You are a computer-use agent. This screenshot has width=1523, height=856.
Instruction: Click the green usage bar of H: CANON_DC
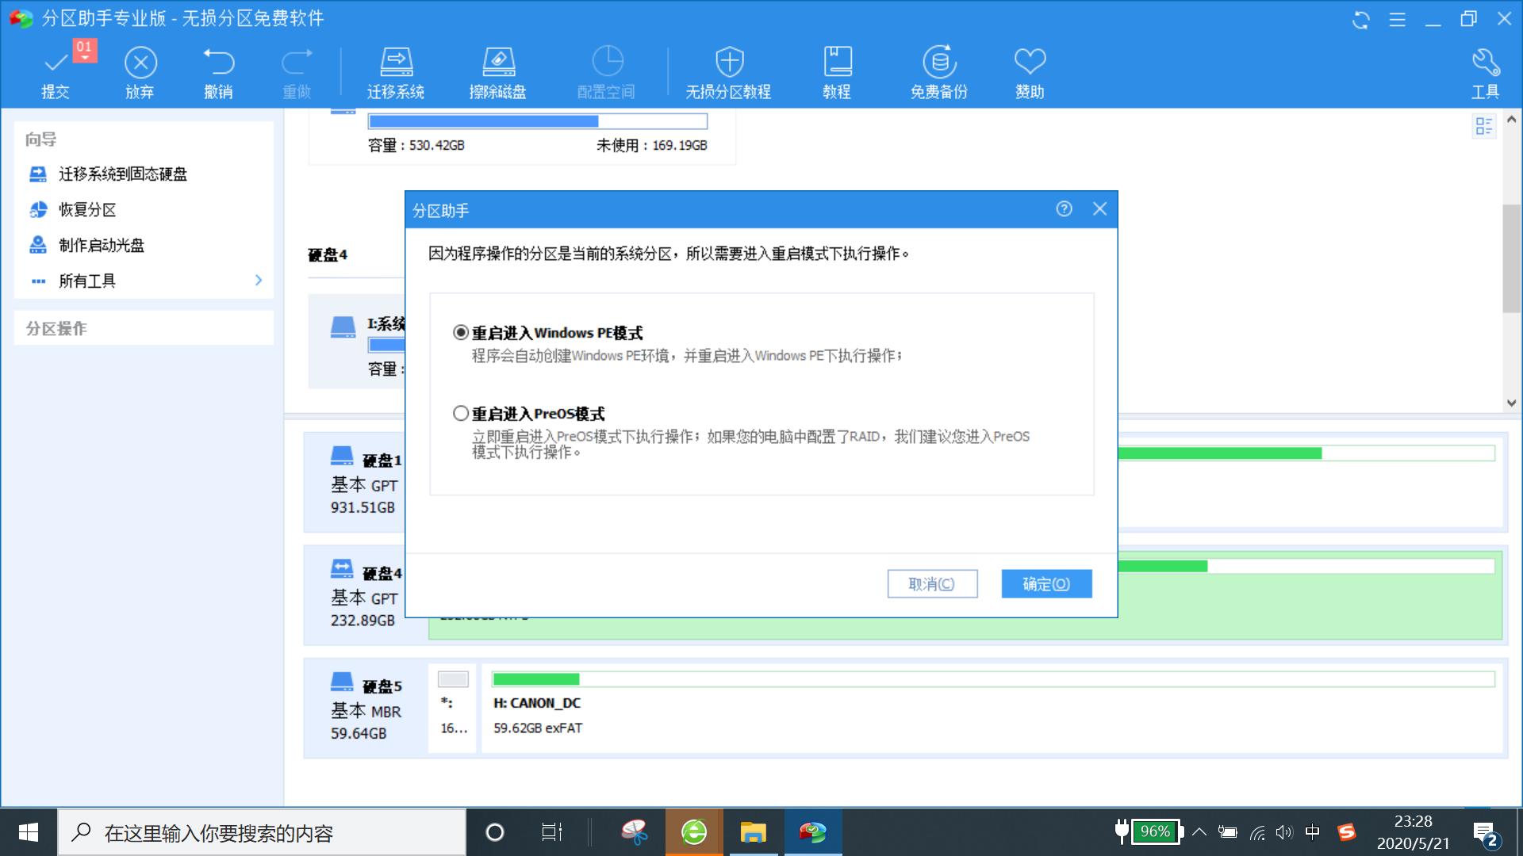(535, 679)
